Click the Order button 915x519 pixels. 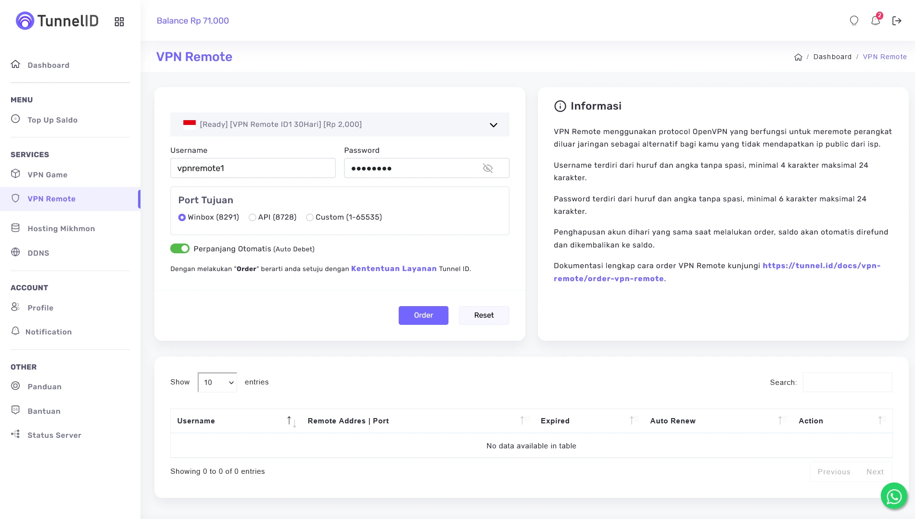point(423,315)
